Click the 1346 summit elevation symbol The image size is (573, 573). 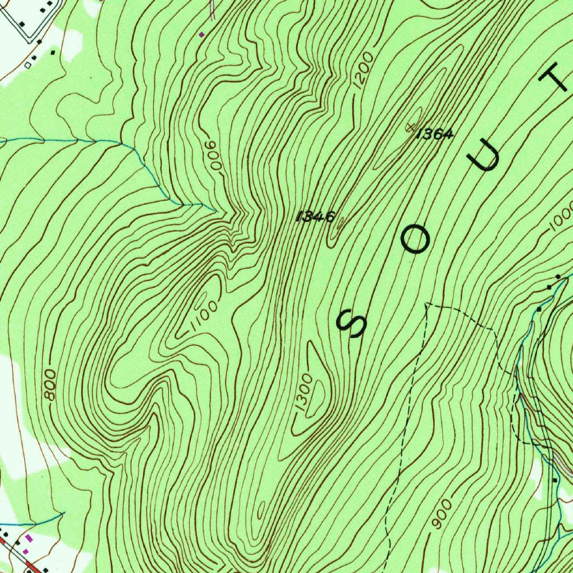click(315, 215)
